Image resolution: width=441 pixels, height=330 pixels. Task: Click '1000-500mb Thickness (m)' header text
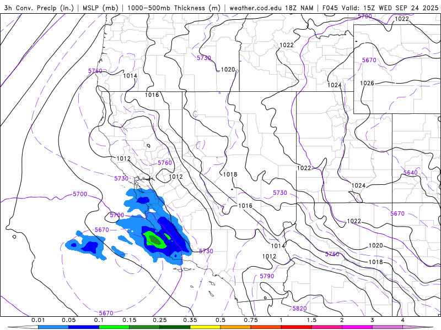click(x=174, y=8)
